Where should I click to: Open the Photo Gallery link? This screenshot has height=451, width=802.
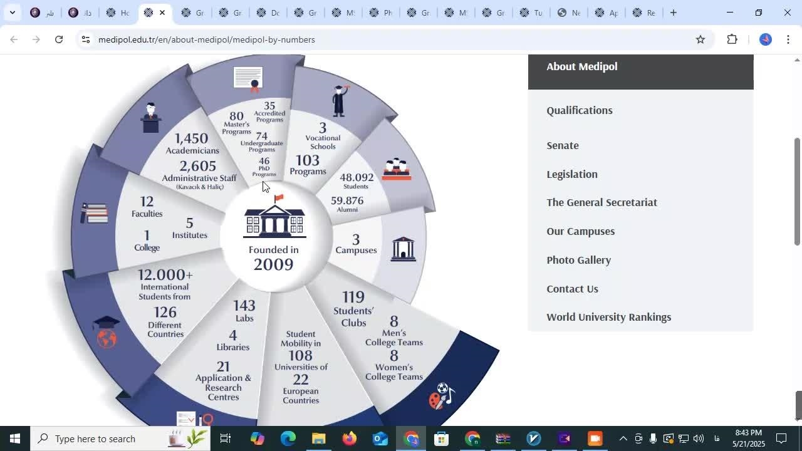pyautogui.click(x=578, y=260)
